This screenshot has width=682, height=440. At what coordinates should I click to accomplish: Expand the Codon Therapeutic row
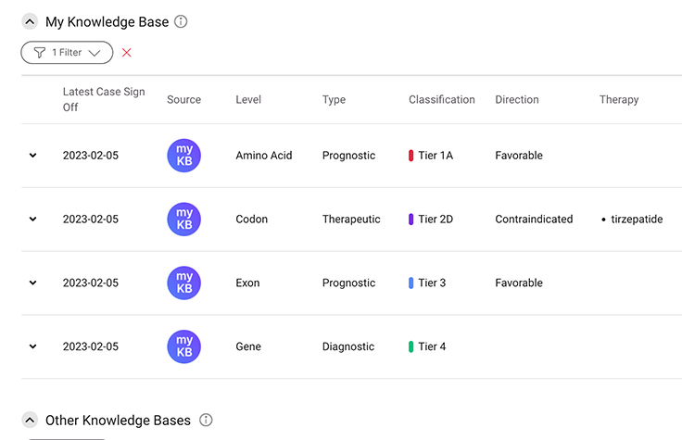pos(33,220)
